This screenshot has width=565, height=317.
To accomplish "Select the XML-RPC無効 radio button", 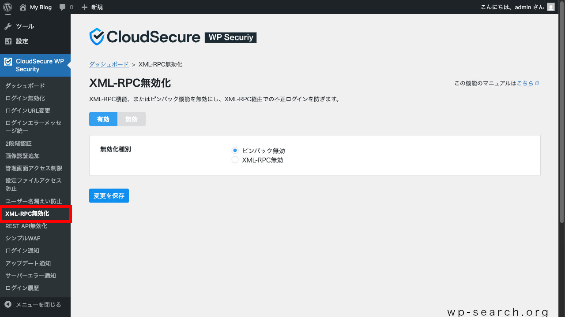I will [x=235, y=160].
